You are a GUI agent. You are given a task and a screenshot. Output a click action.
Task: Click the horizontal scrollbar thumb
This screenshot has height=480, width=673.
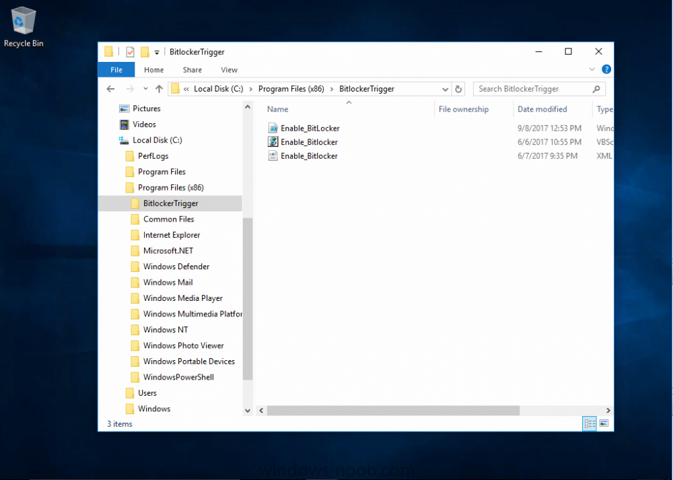[393, 411]
